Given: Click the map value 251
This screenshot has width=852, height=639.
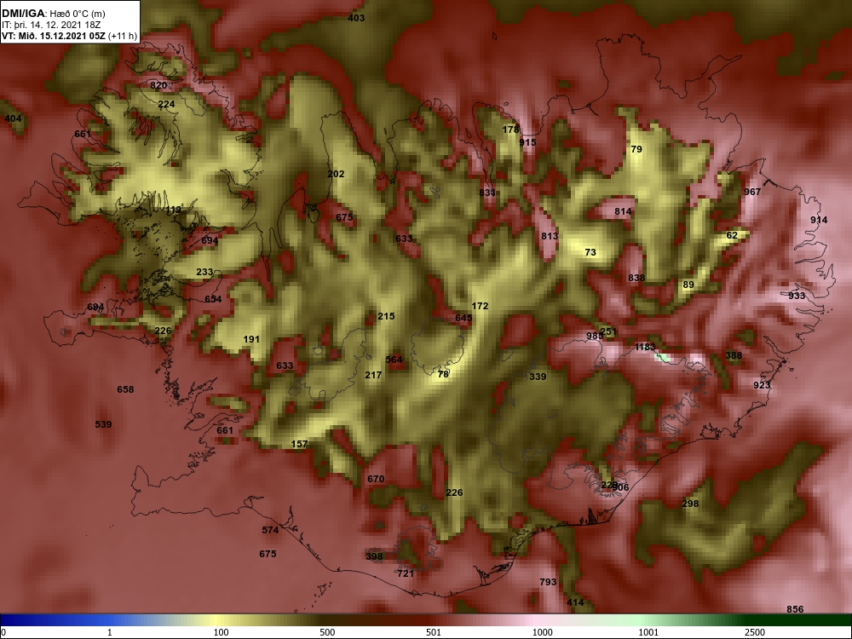Looking at the screenshot, I should coord(608,331).
